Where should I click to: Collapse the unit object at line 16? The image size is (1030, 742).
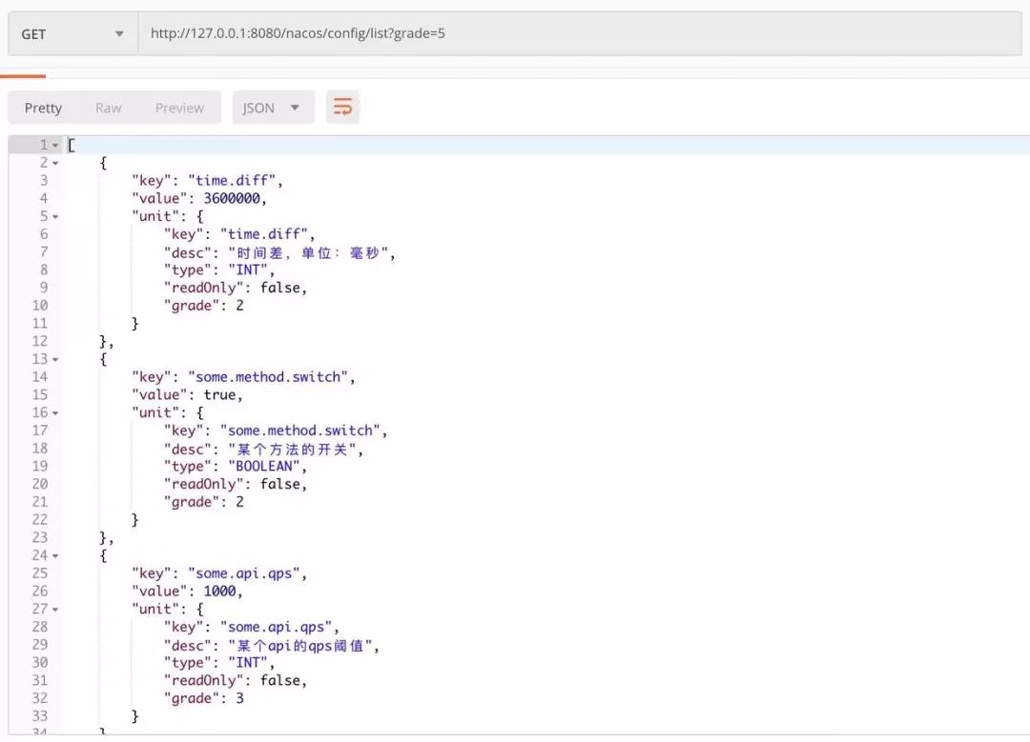56,413
